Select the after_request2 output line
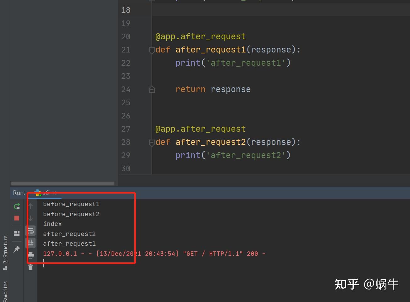Image resolution: width=410 pixels, height=302 pixels. pyautogui.click(x=69, y=233)
